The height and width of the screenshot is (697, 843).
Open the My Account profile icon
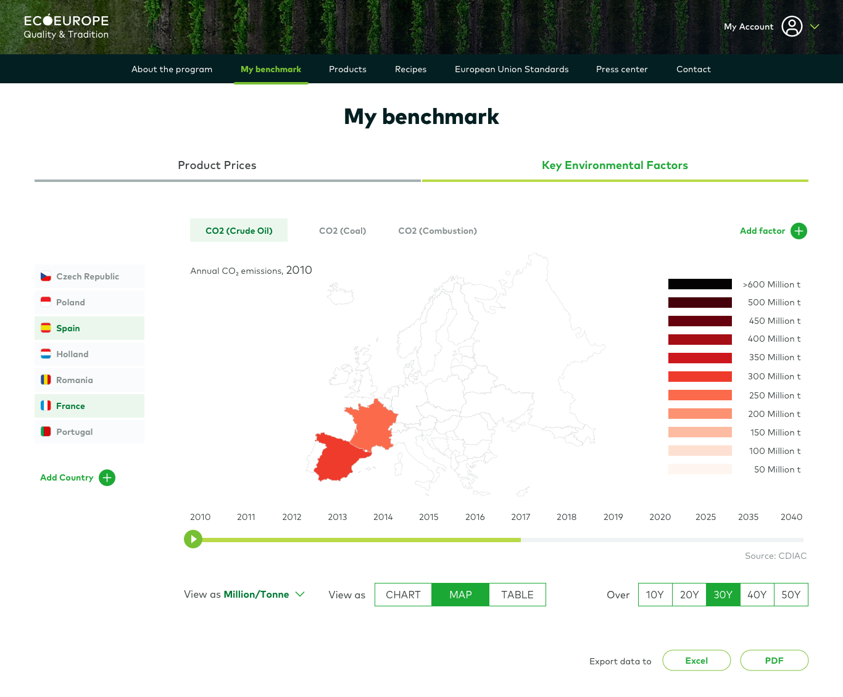[792, 27]
